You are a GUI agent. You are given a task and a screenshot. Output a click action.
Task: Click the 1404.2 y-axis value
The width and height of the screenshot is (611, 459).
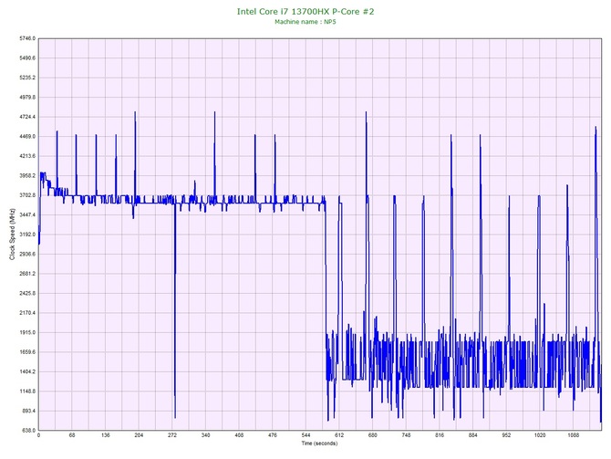coord(27,371)
